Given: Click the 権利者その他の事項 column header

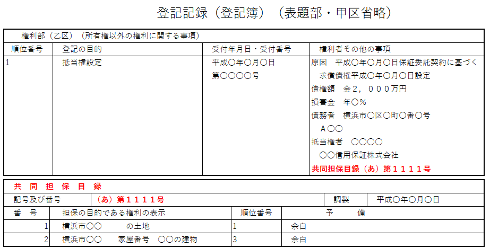Looking at the screenshot, I should pyautogui.click(x=355, y=49).
